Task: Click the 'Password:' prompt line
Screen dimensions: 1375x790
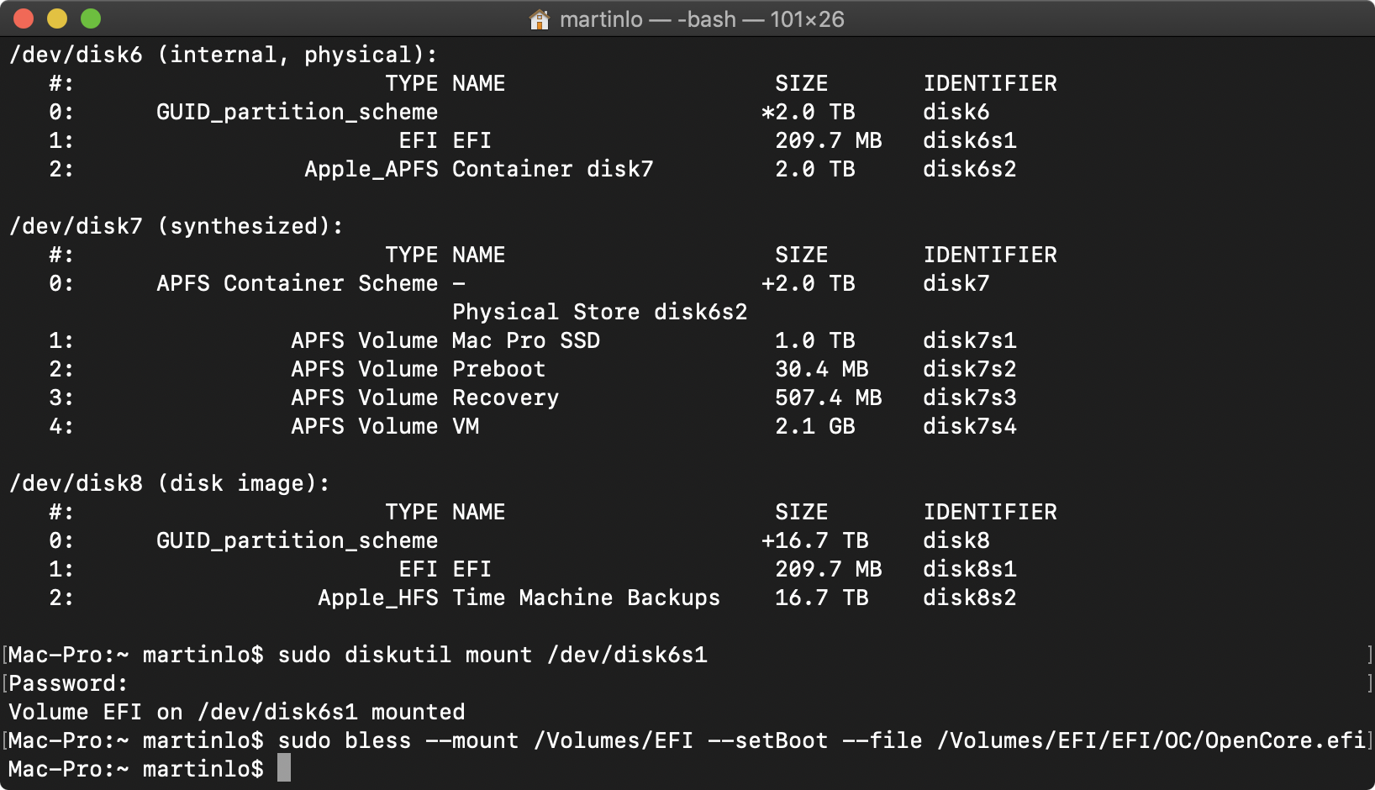Action: [69, 683]
